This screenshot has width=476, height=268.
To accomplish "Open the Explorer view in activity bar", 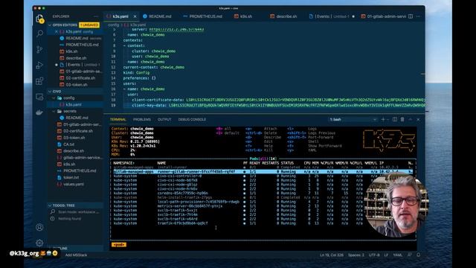I will click(39, 19).
